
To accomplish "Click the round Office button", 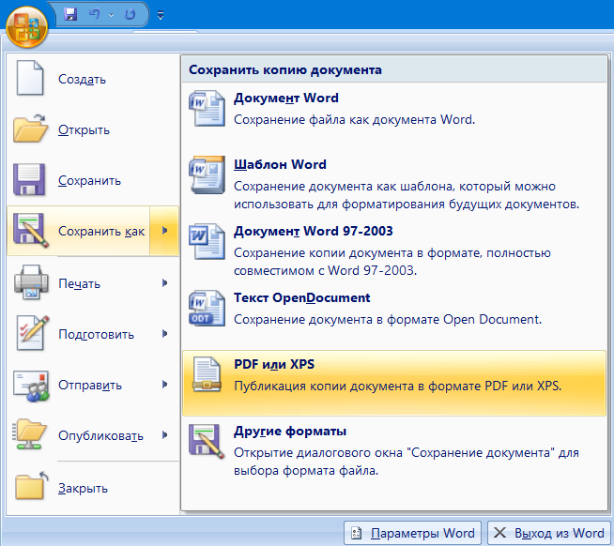I will point(26,27).
